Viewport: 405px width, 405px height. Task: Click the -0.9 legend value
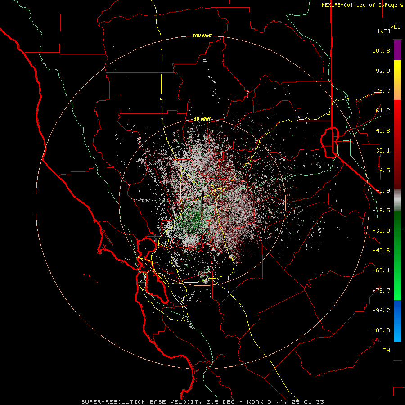tap(383, 191)
